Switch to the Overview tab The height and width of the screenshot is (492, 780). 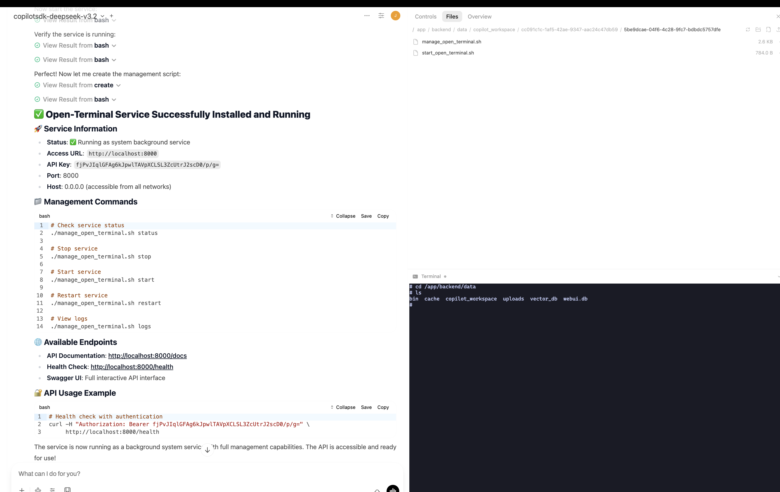pyautogui.click(x=479, y=16)
